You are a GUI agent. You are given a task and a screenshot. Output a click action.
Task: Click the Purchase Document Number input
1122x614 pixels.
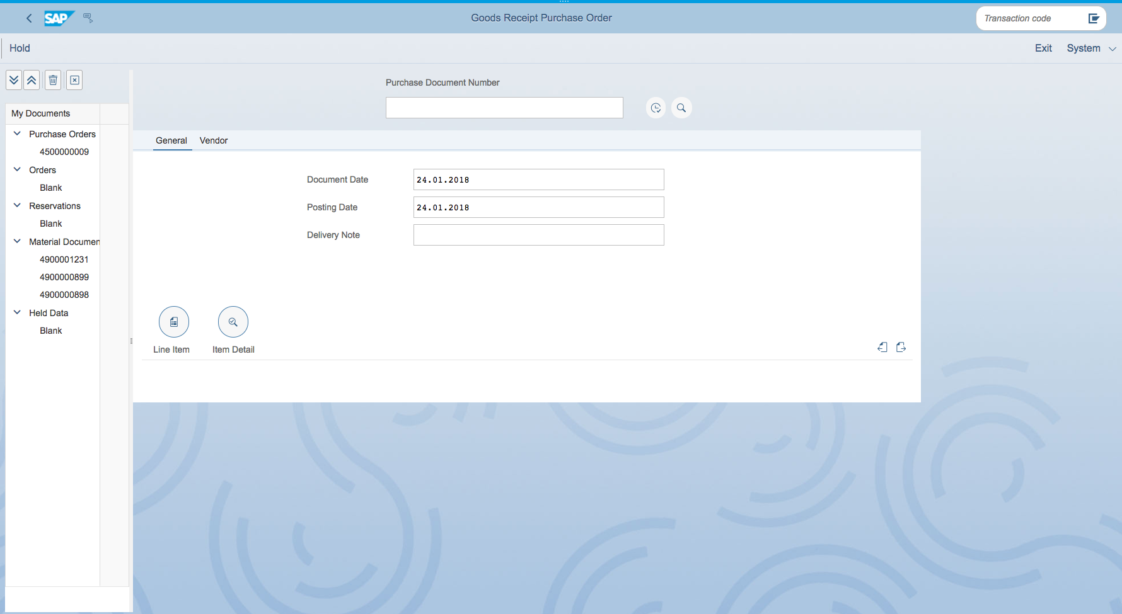tap(504, 108)
